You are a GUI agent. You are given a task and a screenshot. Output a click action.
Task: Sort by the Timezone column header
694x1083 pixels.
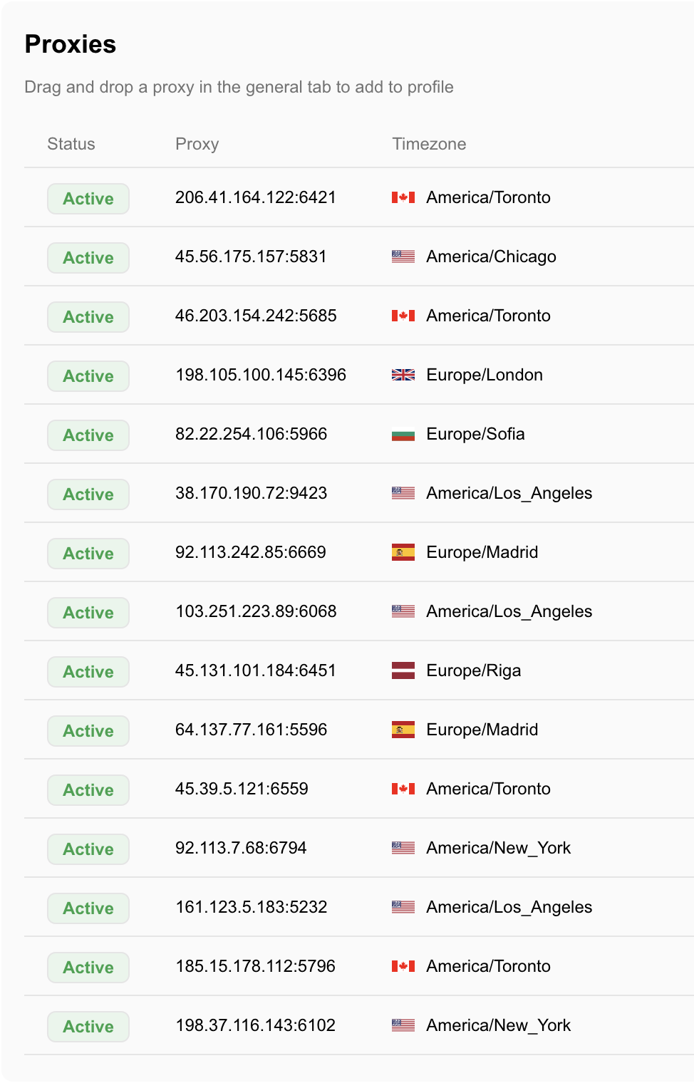pyautogui.click(x=429, y=144)
